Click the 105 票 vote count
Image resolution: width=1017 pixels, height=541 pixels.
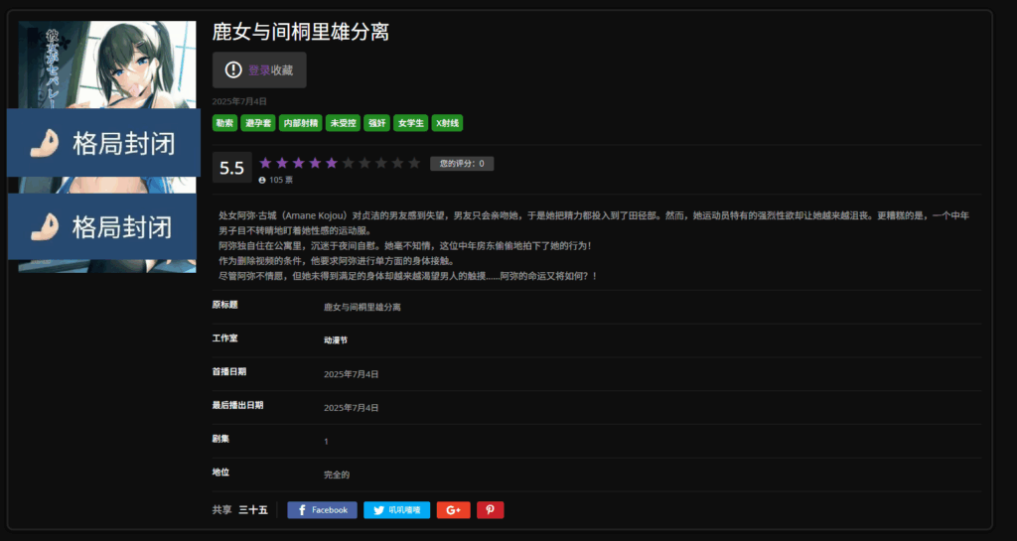click(x=281, y=180)
